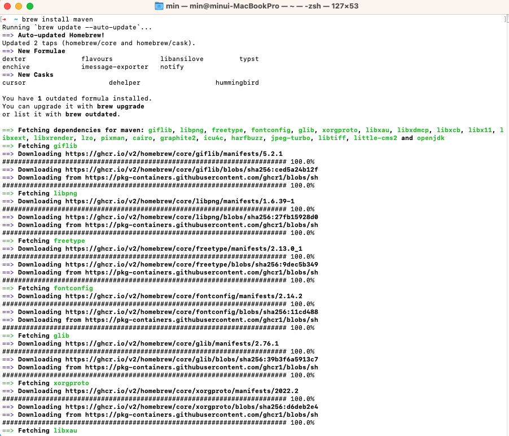Viewport: 509px width, 436px height.
Task: Click glib manifests/2.76.1 download URL
Action: tap(172, 343)
